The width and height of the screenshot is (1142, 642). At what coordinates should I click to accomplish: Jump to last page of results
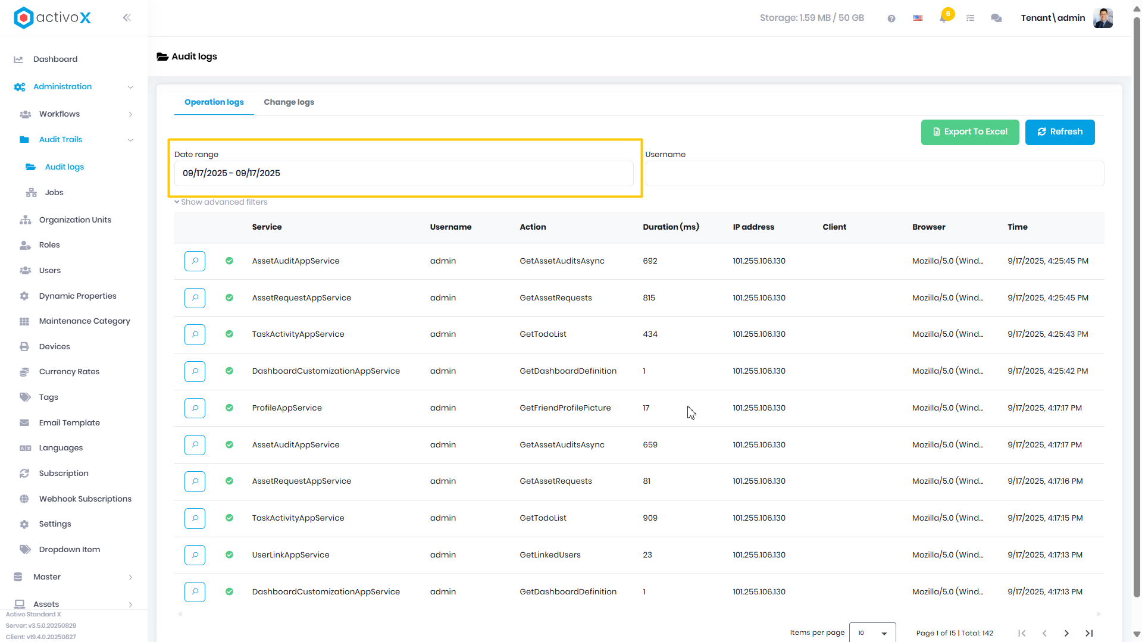coord(1089,633)
